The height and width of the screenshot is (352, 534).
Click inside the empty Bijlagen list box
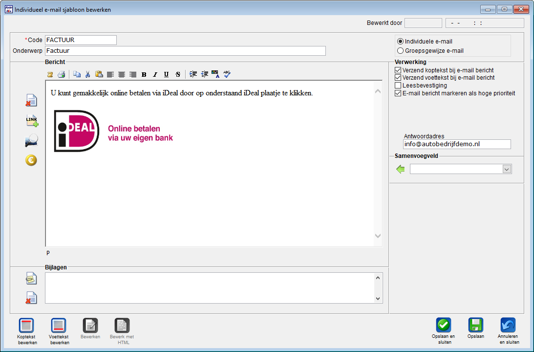[210, 288]
